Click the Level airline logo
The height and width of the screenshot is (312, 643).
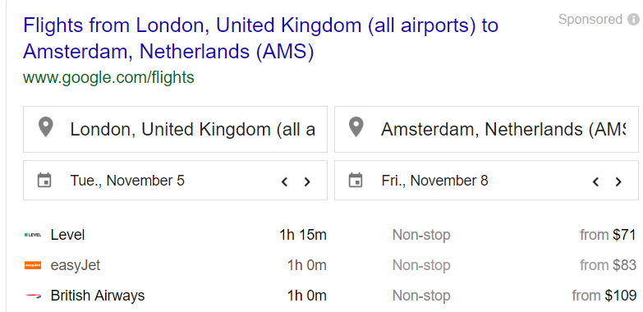tap(33, 235)
